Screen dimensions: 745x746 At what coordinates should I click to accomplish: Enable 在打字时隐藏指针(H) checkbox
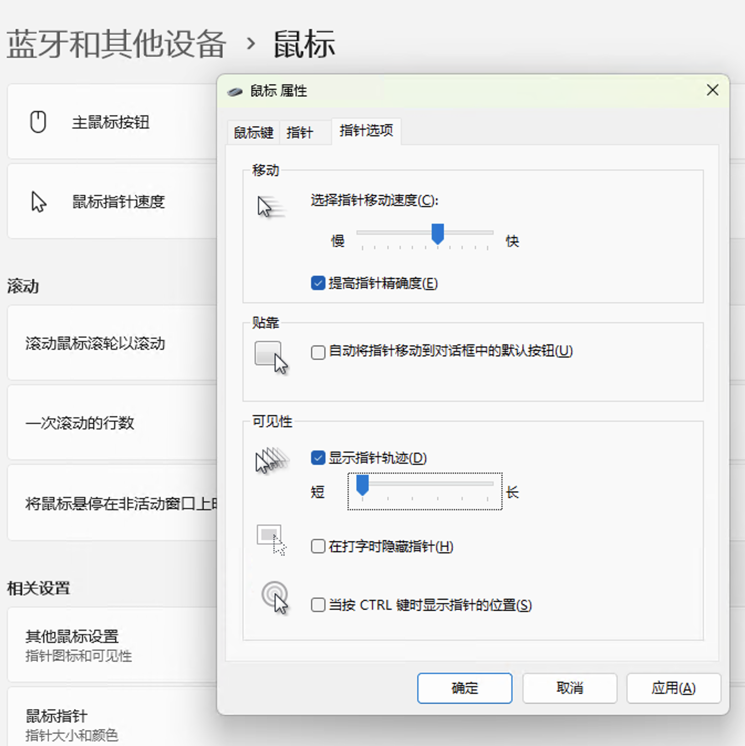(x=318, y=547)
